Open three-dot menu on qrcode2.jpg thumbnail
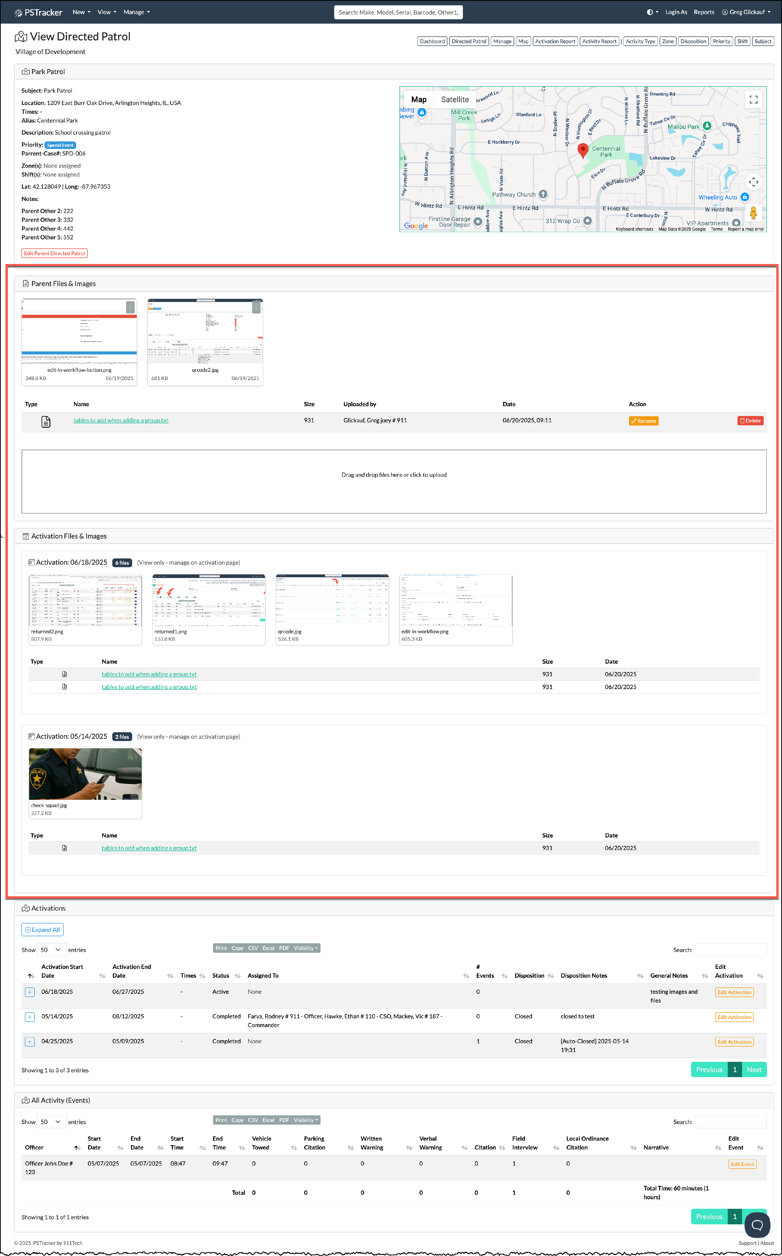The height and width of the screenshot is (1256, 782). [x=256, y=307]
